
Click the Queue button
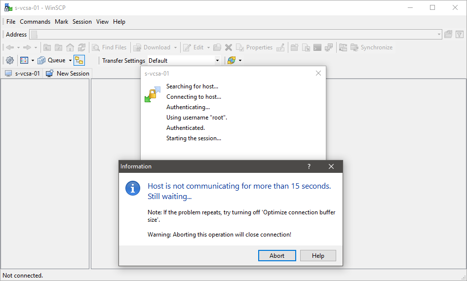52,60
